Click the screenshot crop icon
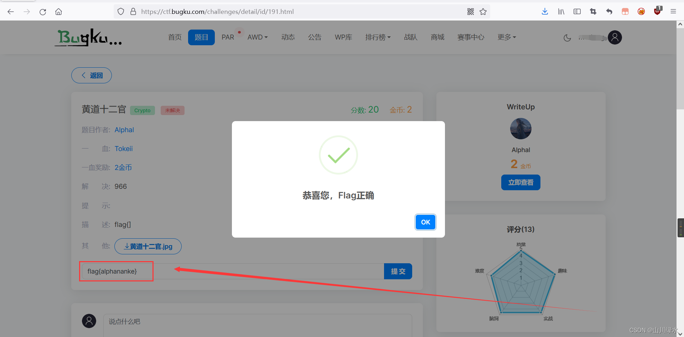The height and width of the screenshot is (337, 684). coord(593,12)
